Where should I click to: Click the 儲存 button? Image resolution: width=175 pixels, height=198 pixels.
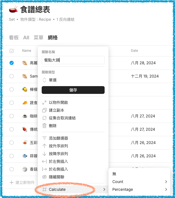click(x=73, y=90)
